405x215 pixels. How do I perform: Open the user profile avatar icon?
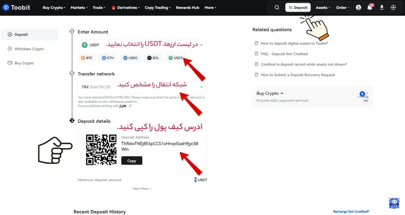coord(358,7)
